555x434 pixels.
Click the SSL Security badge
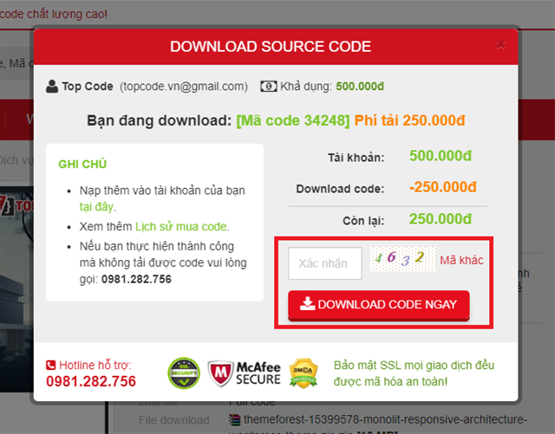pyautogui.click(x=184, y=373)
